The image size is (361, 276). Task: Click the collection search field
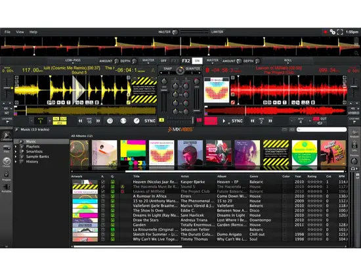pos(322,129)
